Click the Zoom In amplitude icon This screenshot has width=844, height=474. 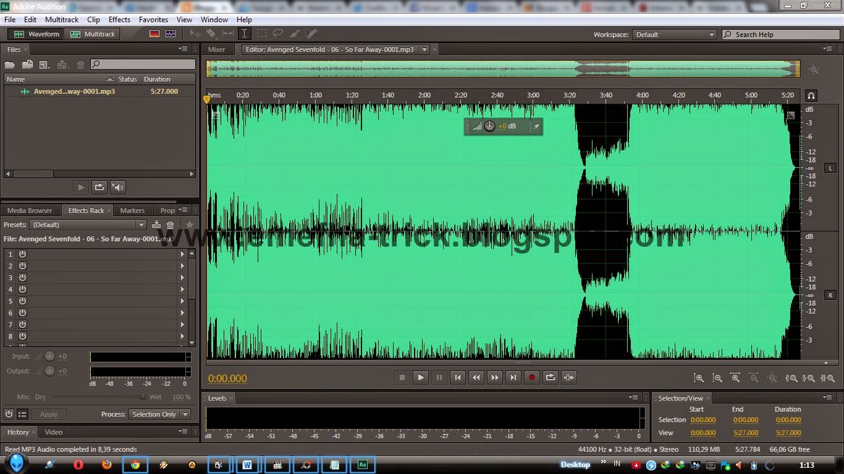[x=699, y=378]
